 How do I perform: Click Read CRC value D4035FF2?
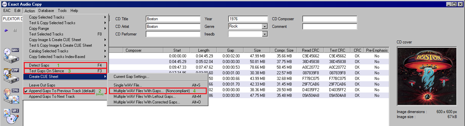311,90
